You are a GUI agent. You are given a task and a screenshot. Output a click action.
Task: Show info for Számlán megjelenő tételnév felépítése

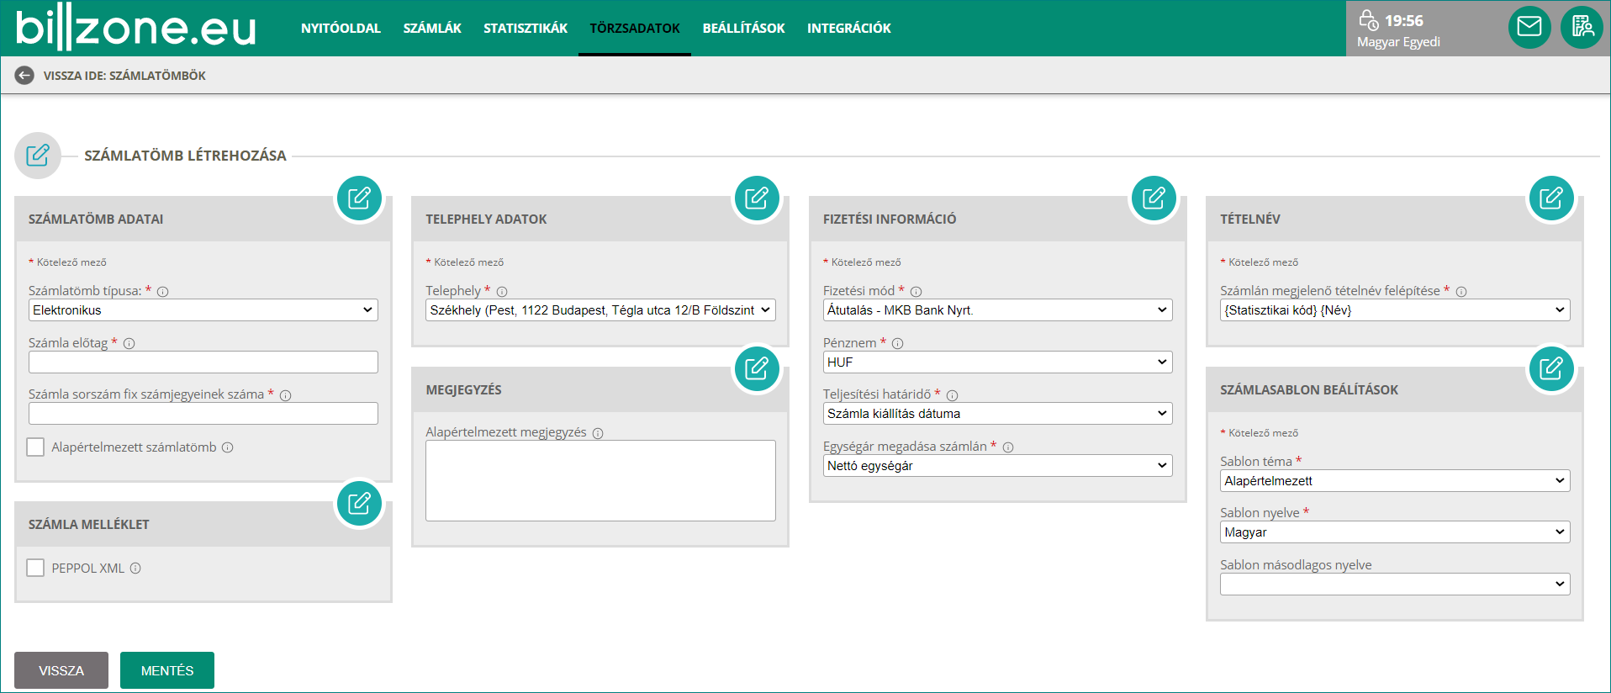pyautogui.click(x=1461, y=292)
